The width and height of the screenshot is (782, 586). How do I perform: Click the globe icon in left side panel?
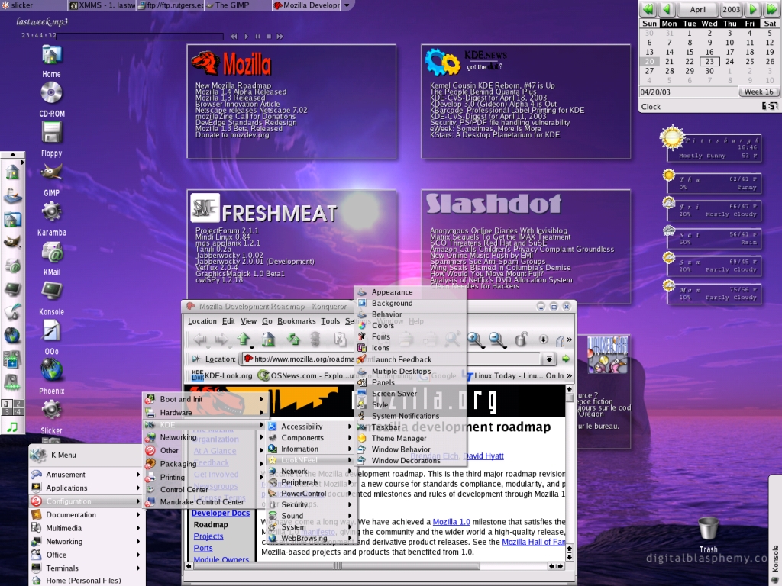[x=12, y=335]
